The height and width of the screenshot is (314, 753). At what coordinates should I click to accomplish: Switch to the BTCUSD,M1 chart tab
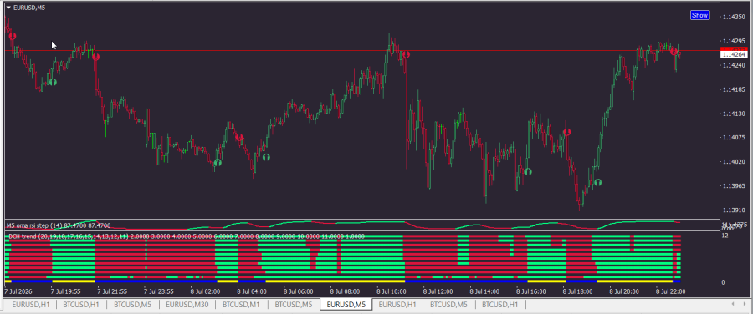point(241,305)
